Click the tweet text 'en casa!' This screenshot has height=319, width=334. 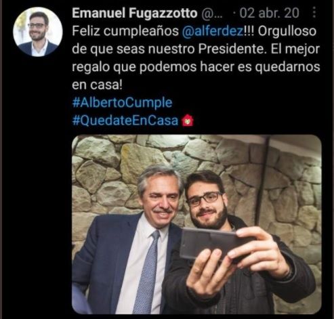click(x=97, y=85)
